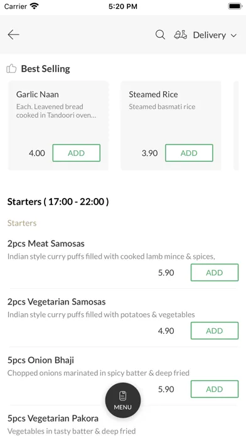
Task: Open 2pcs Meat Samosas item details
Action: (x=46, y=244)
